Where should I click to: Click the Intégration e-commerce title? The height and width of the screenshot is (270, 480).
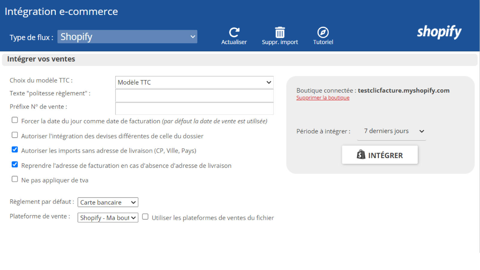pyautogui.click(x=61, y=11)
